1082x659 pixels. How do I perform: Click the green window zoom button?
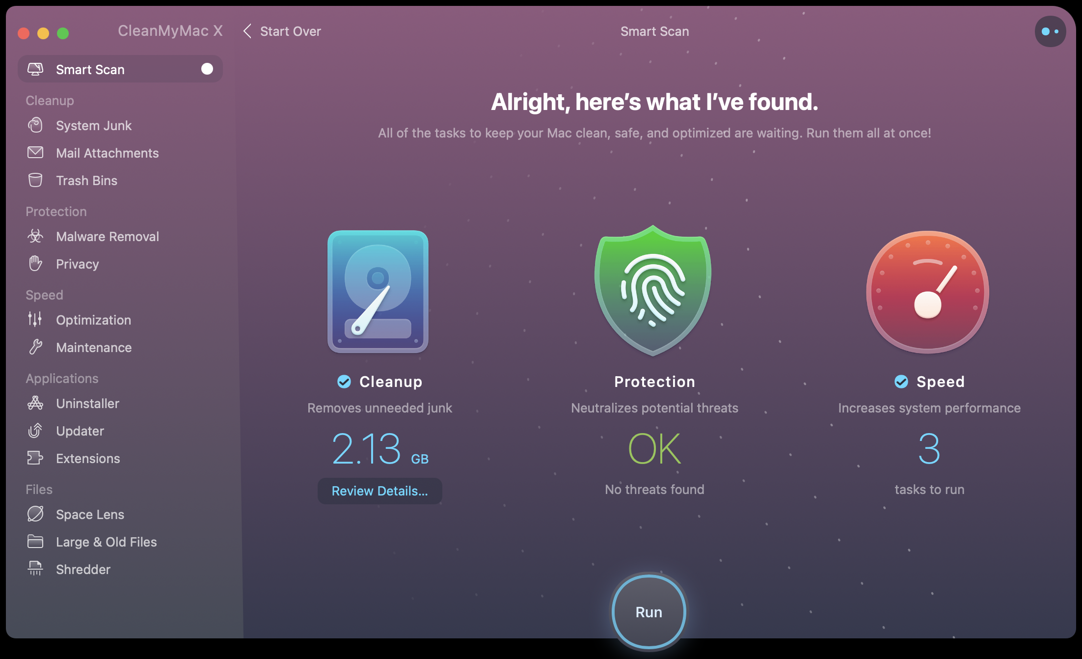(63, 33)
